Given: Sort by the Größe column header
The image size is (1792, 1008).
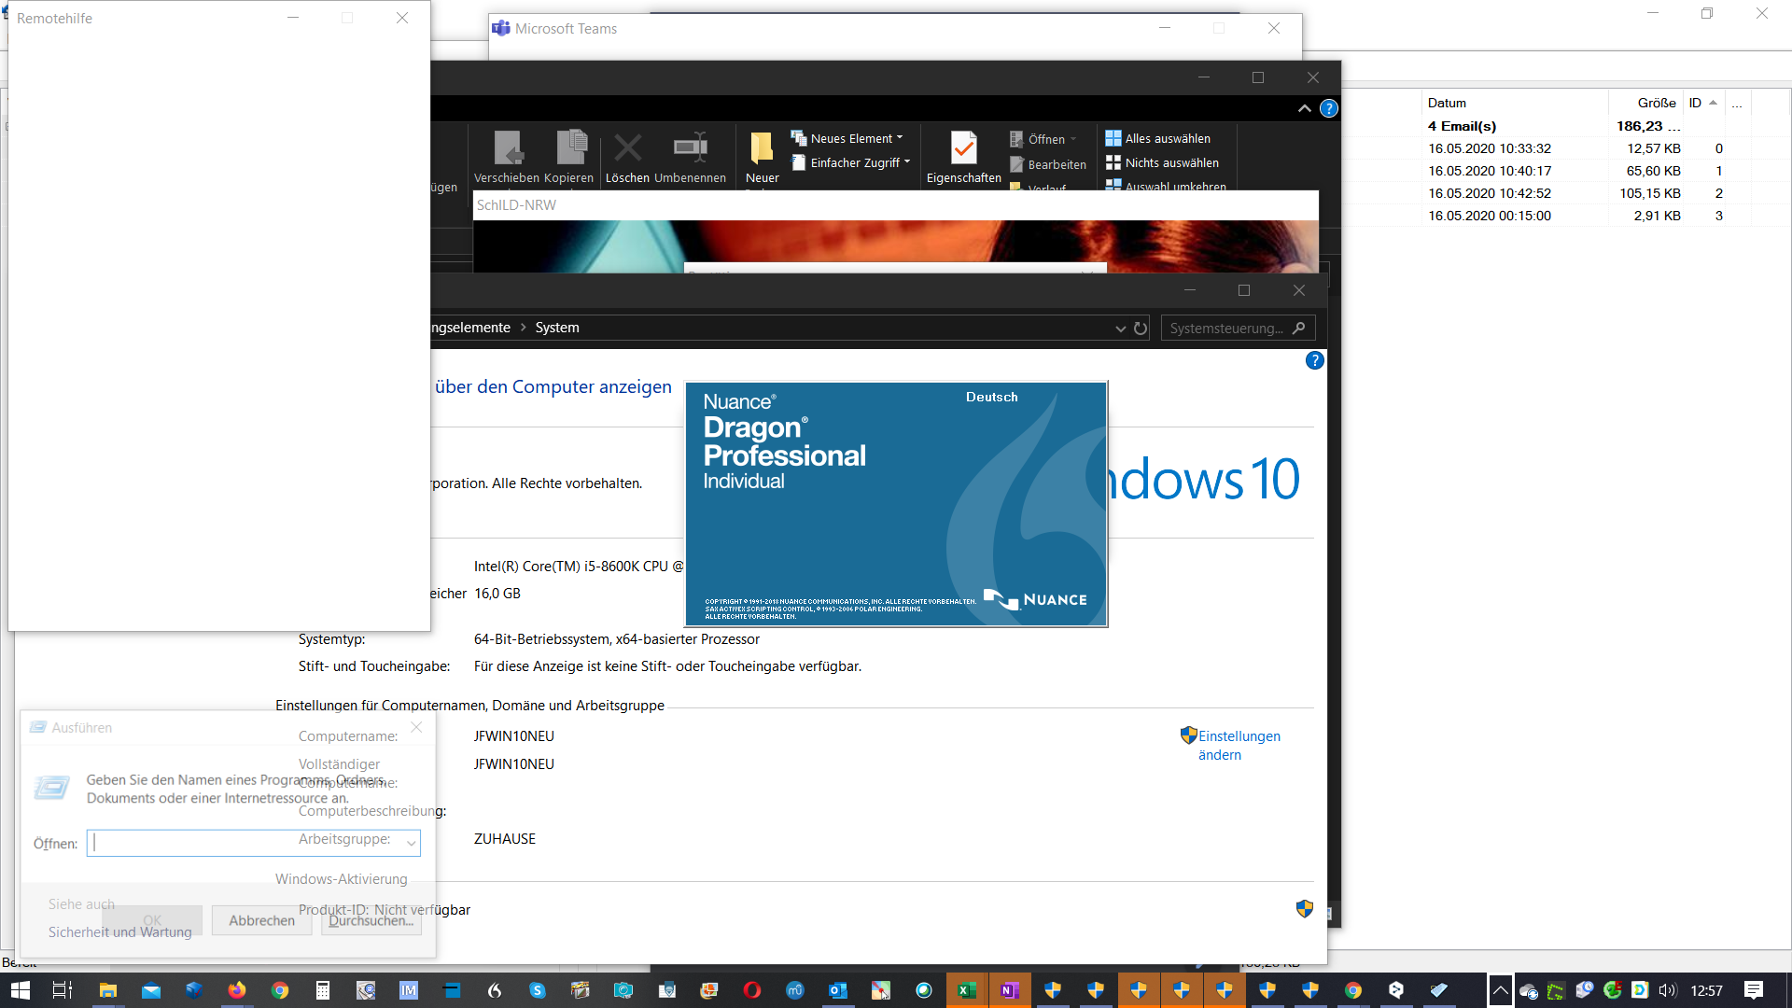Looking at the screenshot, I should click(x=1656, y=103).
